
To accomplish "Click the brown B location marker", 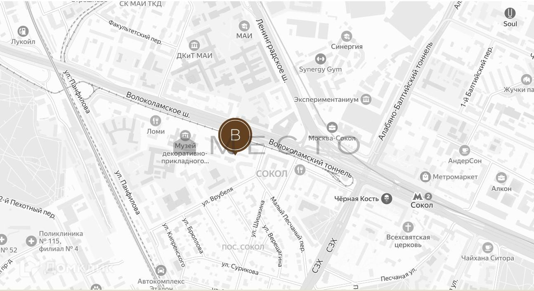I will click(x=235, y=135).
